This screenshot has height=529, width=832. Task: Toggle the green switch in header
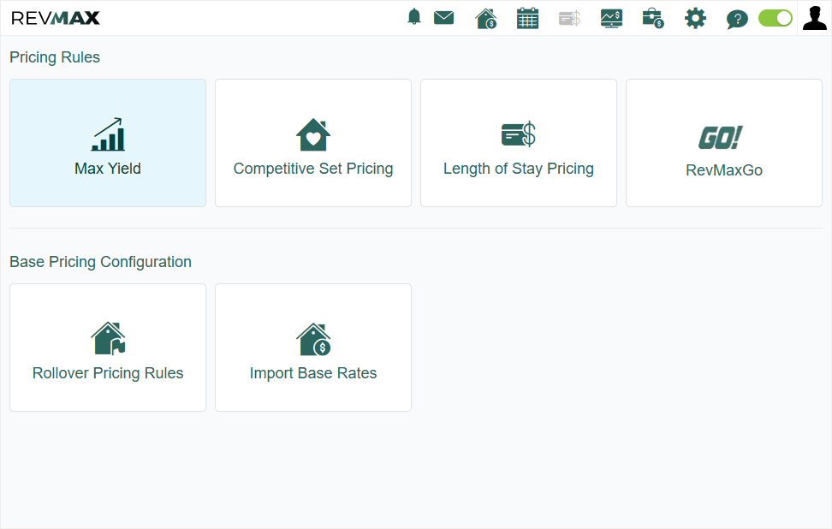776,18
